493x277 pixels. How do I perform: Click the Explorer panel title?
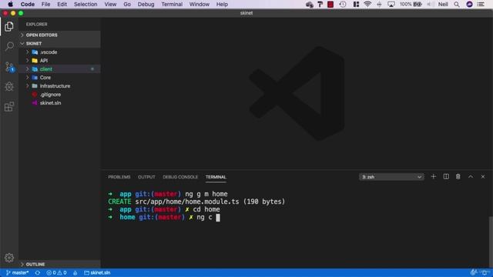[36, 24]
